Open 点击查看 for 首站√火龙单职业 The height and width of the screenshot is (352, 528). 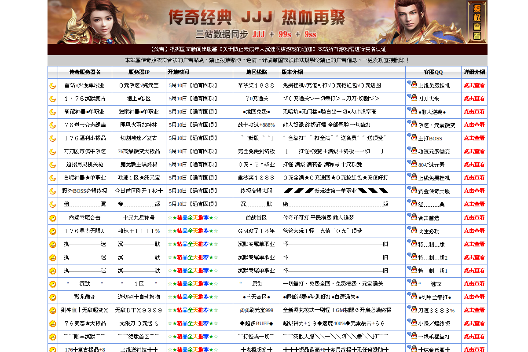[x=474, y=85]
